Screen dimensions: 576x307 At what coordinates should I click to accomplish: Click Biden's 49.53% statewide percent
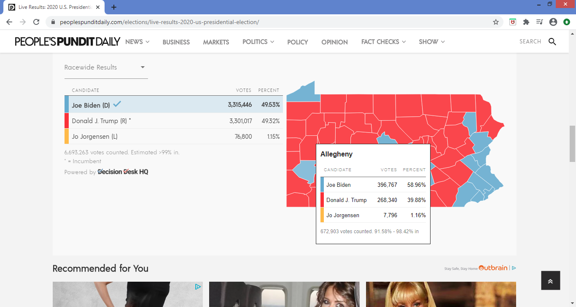[270, 105]
